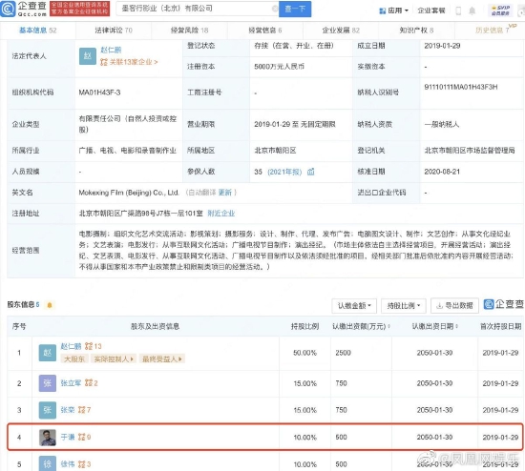Click 附近企业 link
This screenshot has width=525, height=471.
[x=221, y=213]
